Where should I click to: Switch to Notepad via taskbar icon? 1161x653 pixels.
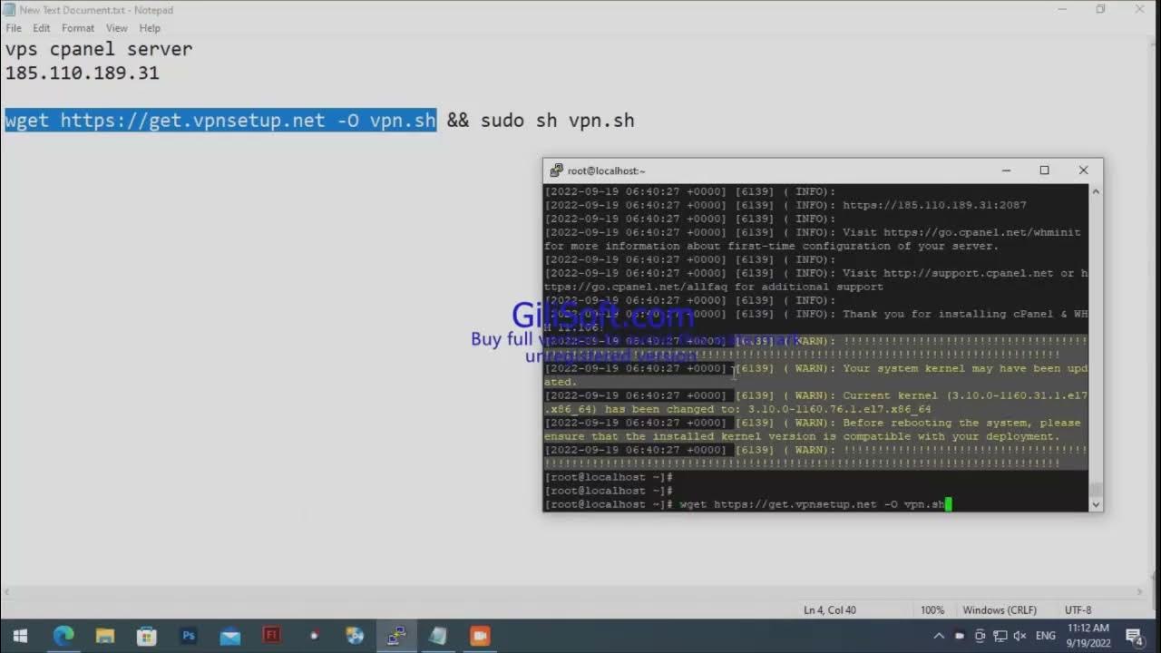438,636
